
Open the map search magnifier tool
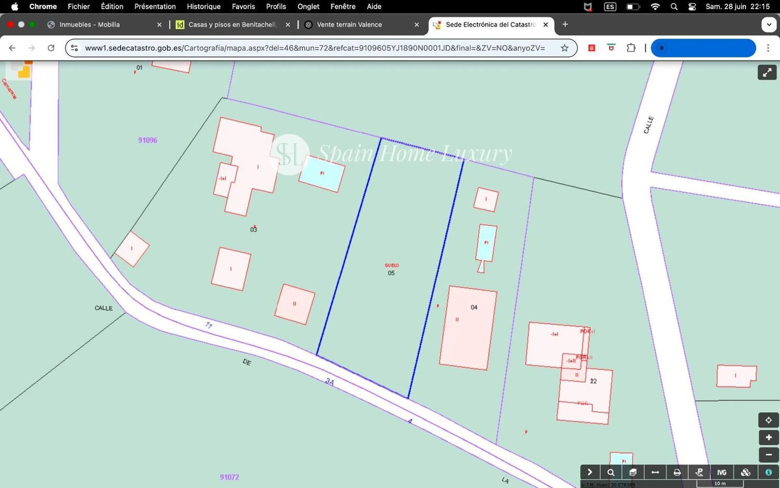pyautogui.click(x=611, y=472)
